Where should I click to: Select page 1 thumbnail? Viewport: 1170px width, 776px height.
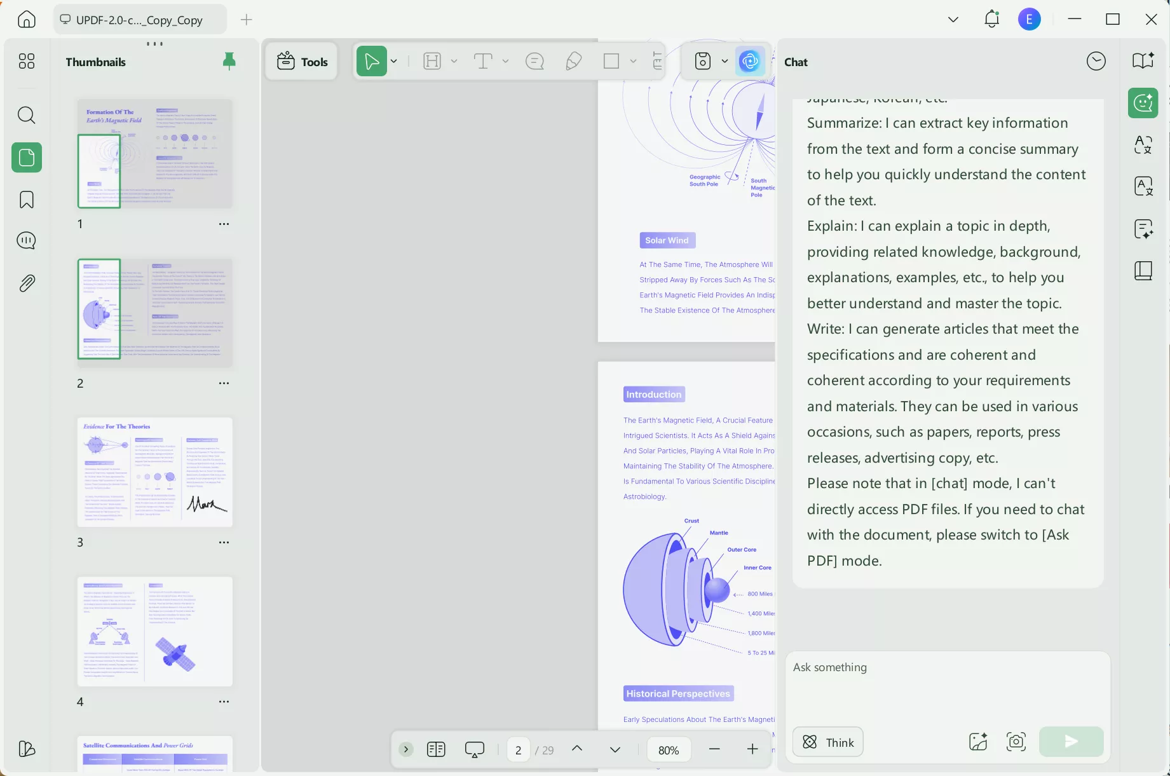click(155, 153)
